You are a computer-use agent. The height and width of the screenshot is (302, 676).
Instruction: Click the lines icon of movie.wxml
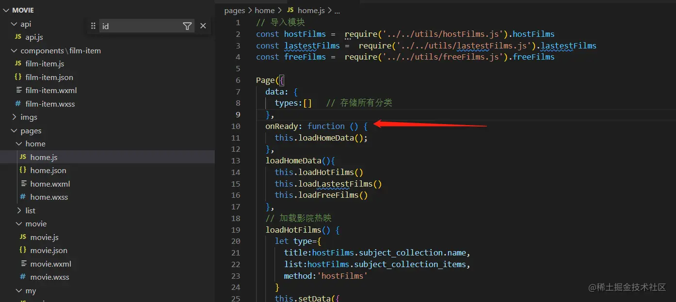[x=24, y=264]
